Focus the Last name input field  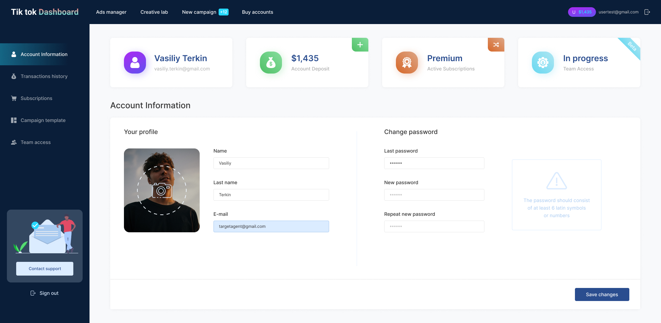[271, 195]
